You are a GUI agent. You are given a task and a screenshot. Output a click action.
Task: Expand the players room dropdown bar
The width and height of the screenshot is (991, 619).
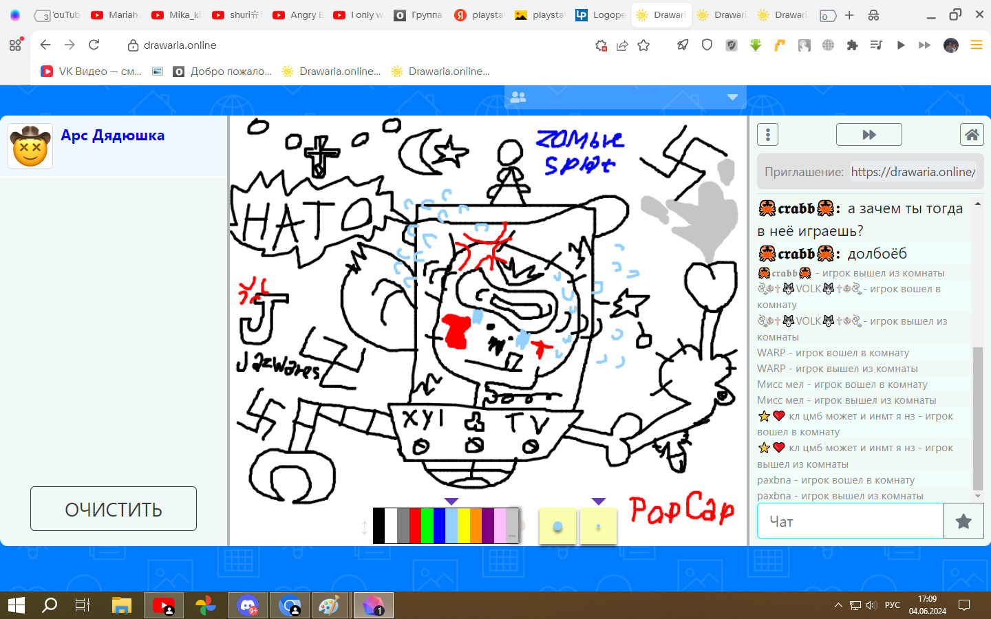coord(625,98)
